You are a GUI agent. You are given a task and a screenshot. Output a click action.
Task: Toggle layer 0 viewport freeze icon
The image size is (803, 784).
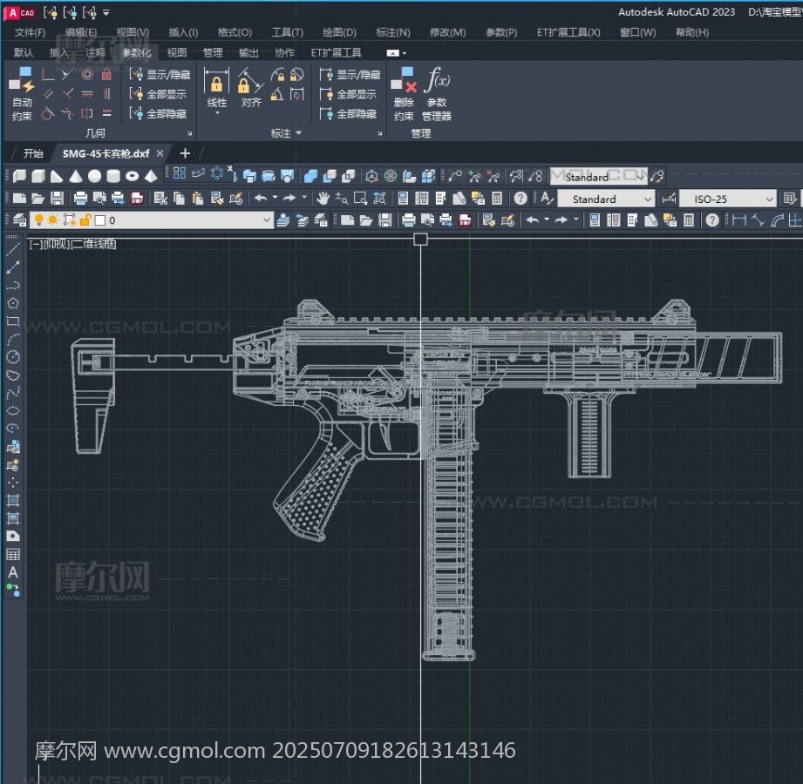[69, 220]
